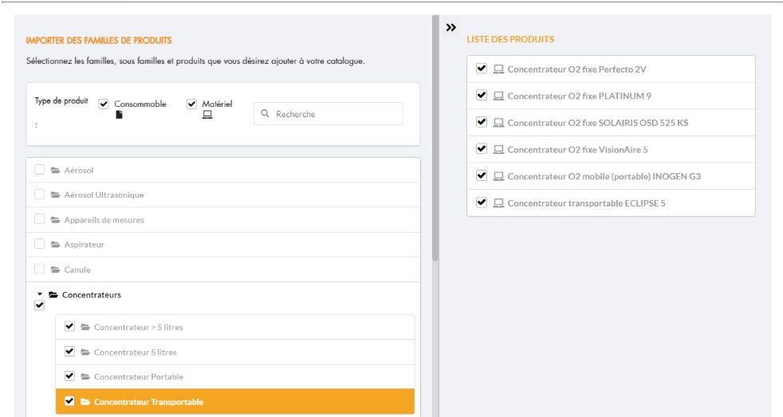The image size is (783, 417).
Task: Click folder icon of Concentrateur Transportable
Action: click(85, 402)
